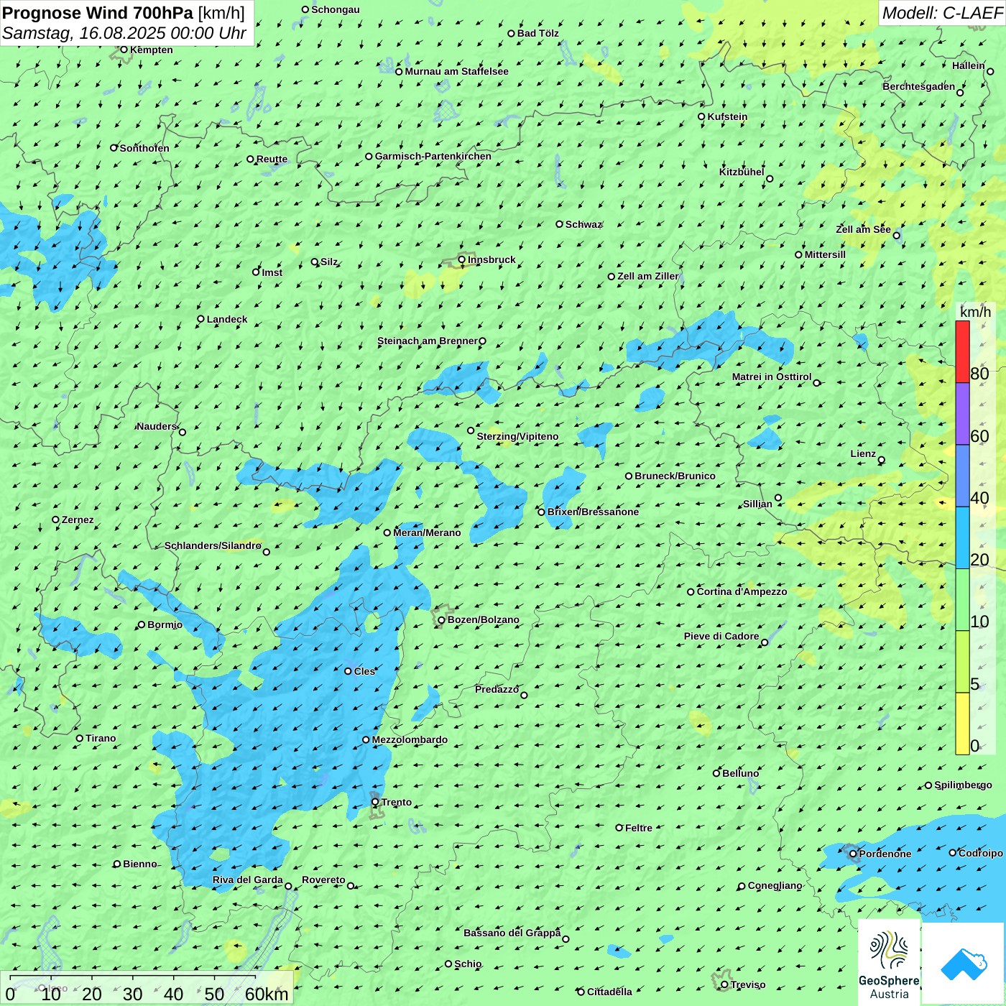Click the yellow 0 km/h legend color
Screen dimensions: 1006x1006
pyautogui.click(x=962, y=724)
